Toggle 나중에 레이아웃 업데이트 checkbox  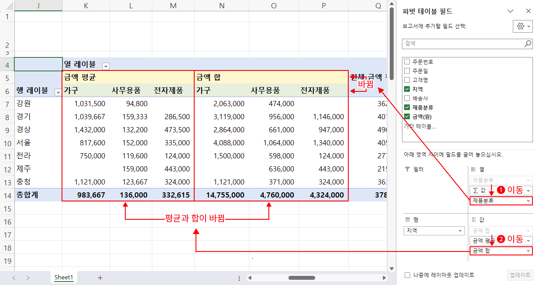407,275
